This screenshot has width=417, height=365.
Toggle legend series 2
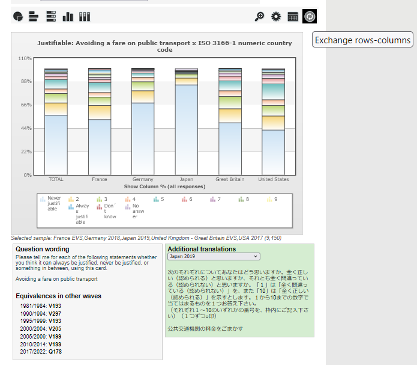tap(74, 199)
